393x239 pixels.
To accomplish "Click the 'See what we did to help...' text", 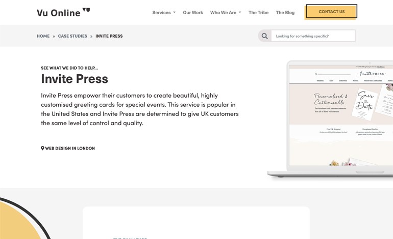I will [x=69, y=68].
